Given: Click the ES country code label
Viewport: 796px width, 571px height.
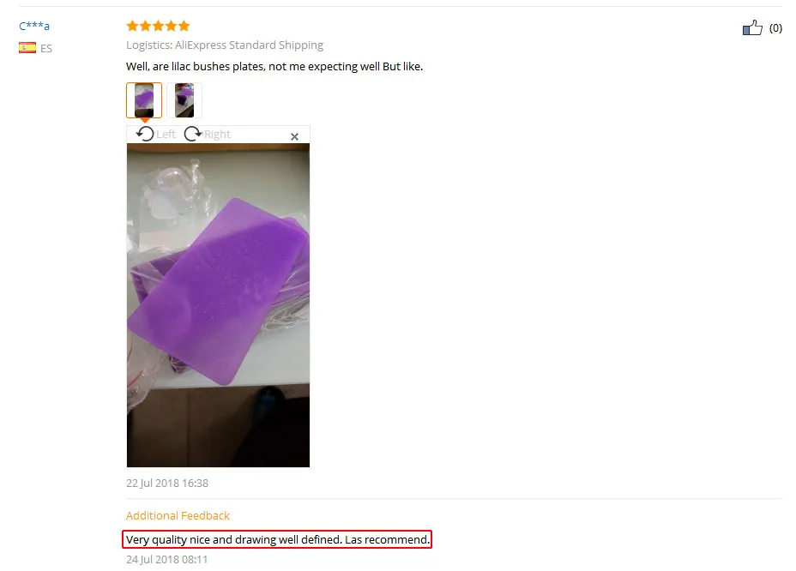Looking at the screenshot, I should [x=46, y=48].
